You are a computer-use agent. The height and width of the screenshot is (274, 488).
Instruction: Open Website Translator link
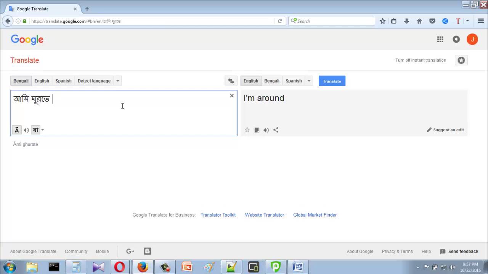(x=265, y=215)
